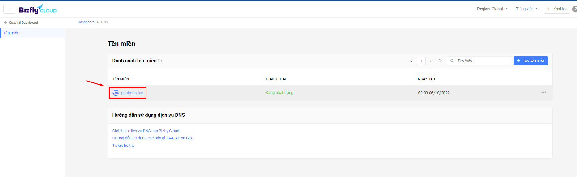Click the creation date 09:03 06/10/2022
Viewport: 577px width, 177px height.
(434, 93)
